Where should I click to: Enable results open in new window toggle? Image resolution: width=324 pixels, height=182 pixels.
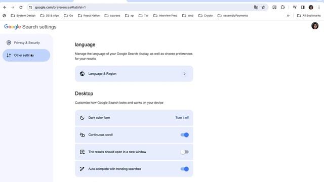tap(184, 152)
